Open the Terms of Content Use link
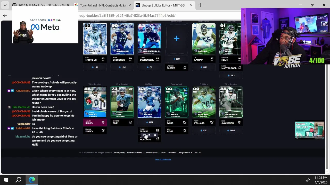 click(163, 159)
